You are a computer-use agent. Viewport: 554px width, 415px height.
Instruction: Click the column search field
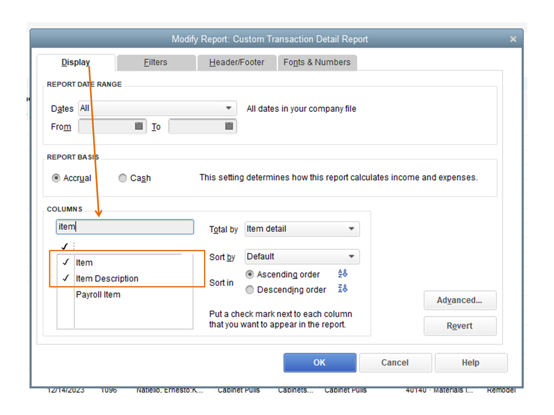(x=125, y=227)
